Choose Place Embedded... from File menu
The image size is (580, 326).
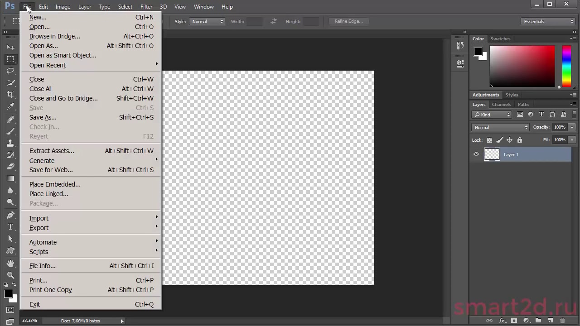pos(91,184)
